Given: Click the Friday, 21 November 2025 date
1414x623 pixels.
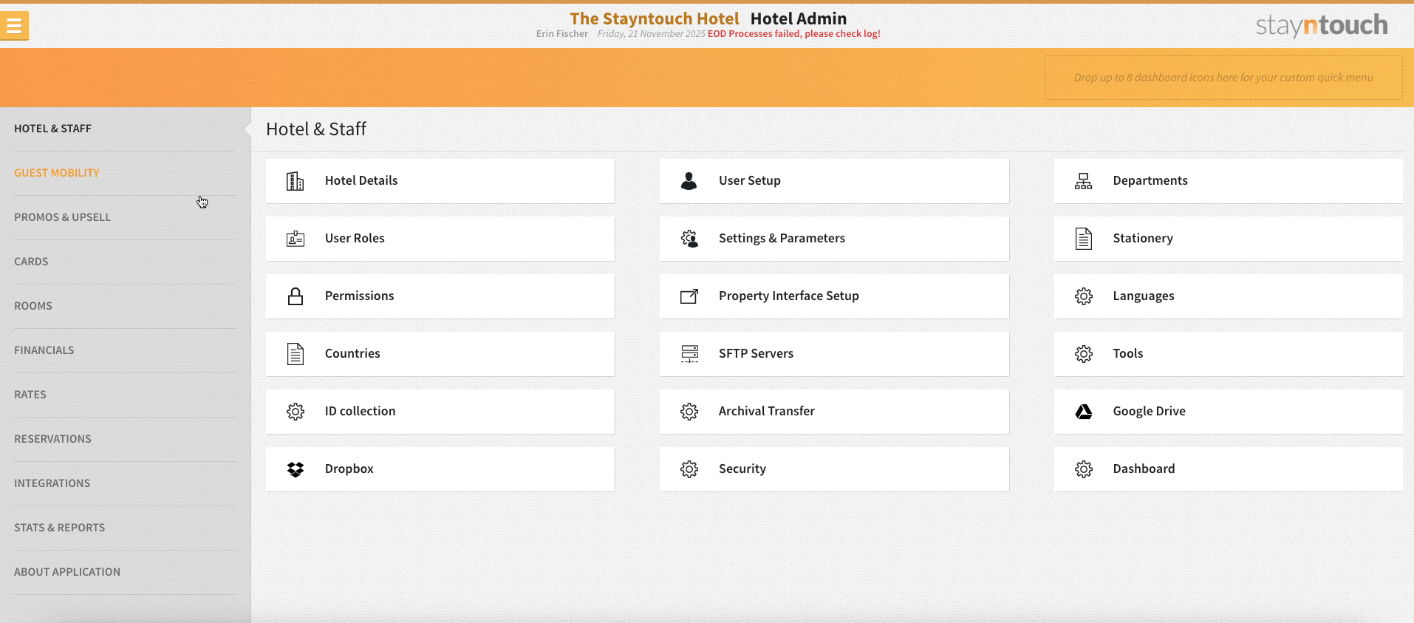Looking at the screenshot, I should 652,34.
